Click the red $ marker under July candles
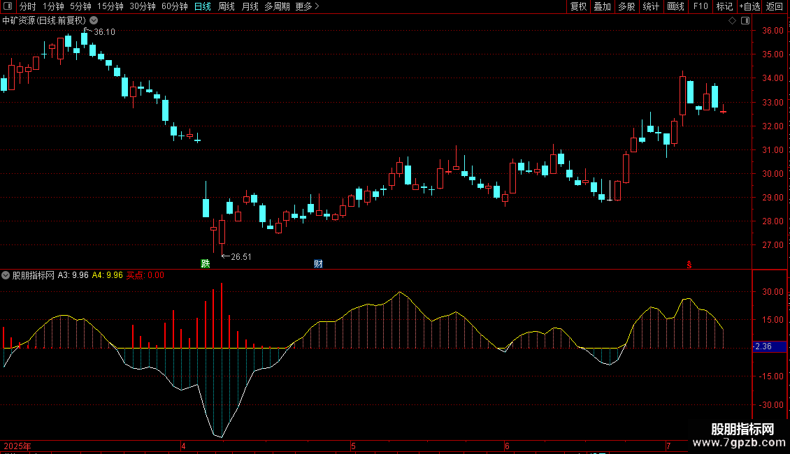 coord(689,265)
